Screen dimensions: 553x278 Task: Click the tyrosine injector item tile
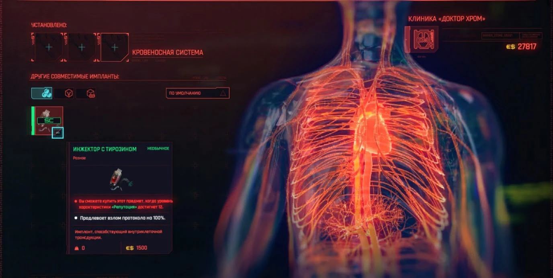tap(48, 121)
